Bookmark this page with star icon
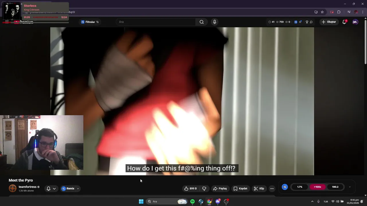The height and width of the screenshot is (206, 367). (x=322, y=12)
